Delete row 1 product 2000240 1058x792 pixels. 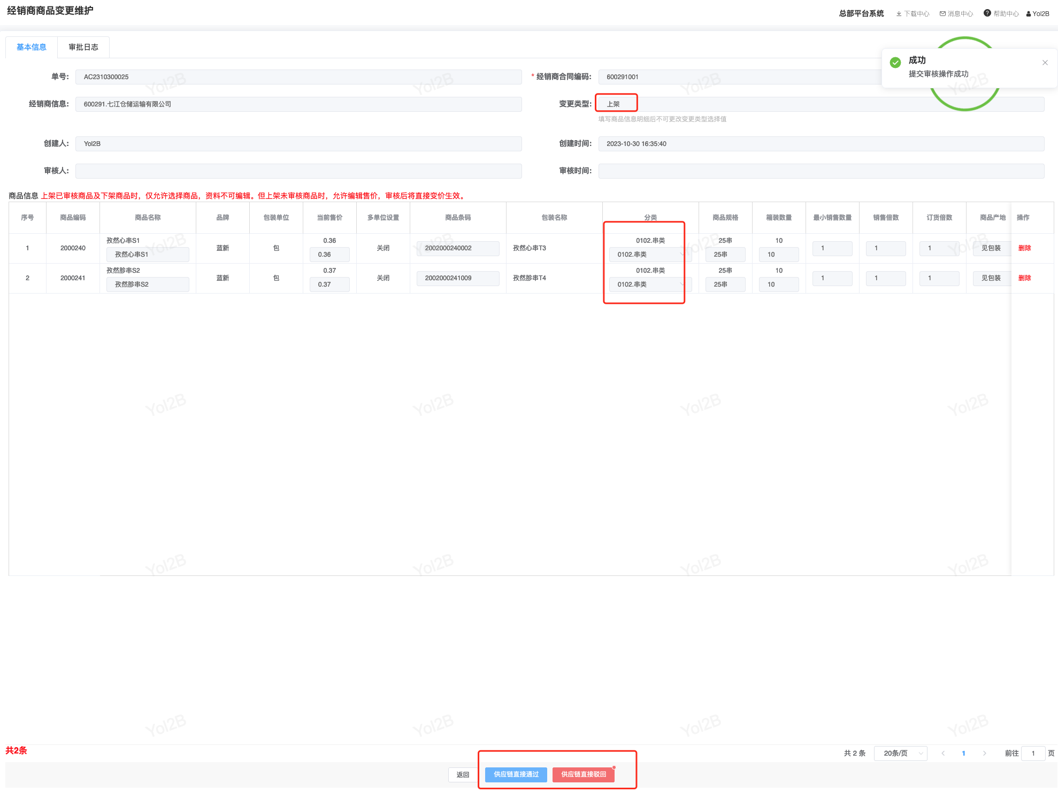1024,248
